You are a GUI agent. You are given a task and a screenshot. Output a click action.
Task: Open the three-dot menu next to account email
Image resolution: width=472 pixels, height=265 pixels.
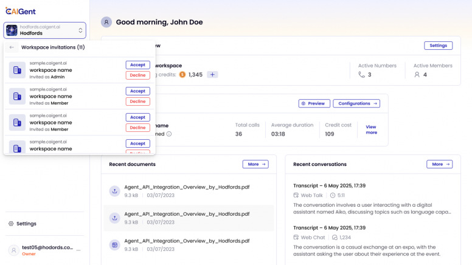click(78, 250)
